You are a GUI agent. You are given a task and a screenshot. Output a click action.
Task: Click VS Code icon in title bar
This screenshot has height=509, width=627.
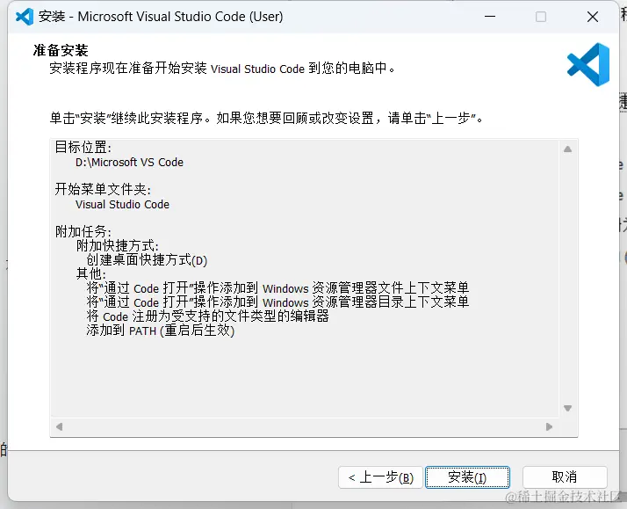click(25, 17)
